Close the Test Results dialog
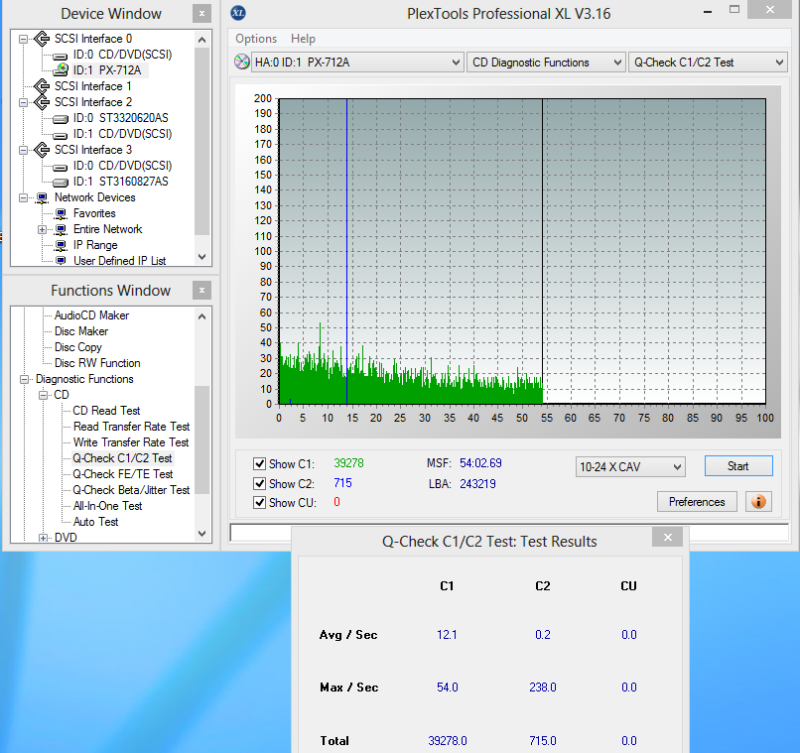This screenshot has height=753, width=800. [x=667, y=538]
